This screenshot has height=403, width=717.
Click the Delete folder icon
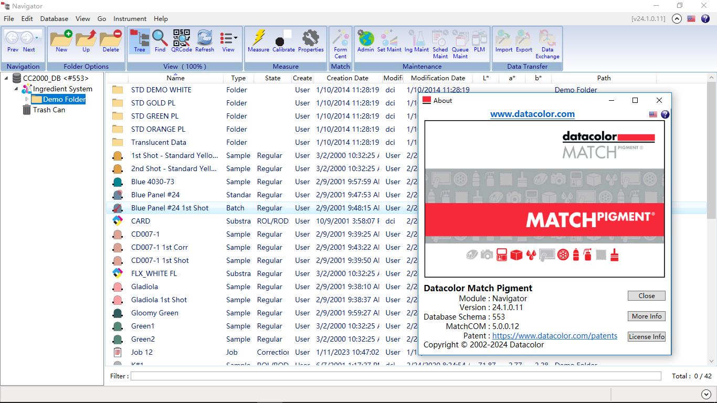pos(111,41)
